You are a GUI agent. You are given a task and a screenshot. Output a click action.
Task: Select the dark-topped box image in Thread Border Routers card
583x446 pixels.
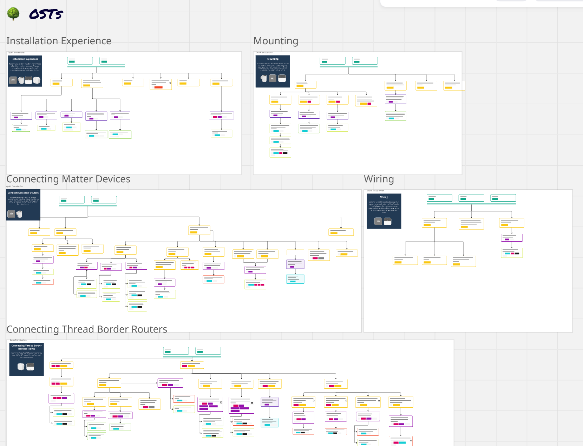tap(31, 367)
